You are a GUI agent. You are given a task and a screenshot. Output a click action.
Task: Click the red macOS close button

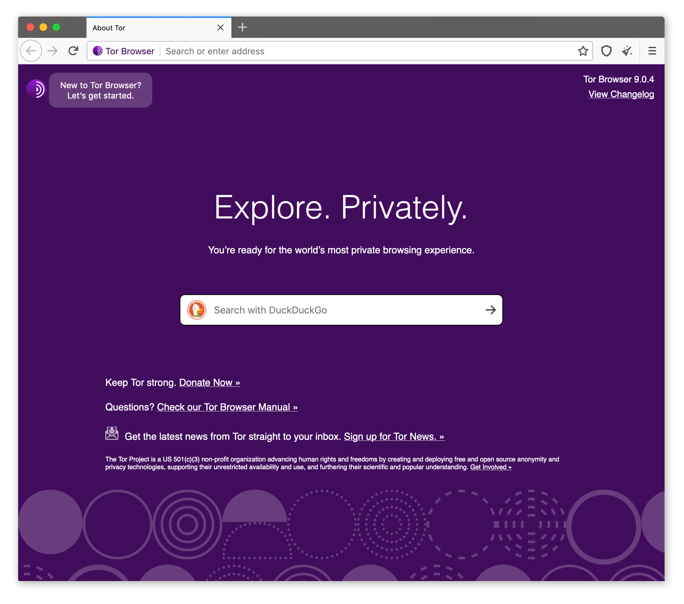point(30,27)
